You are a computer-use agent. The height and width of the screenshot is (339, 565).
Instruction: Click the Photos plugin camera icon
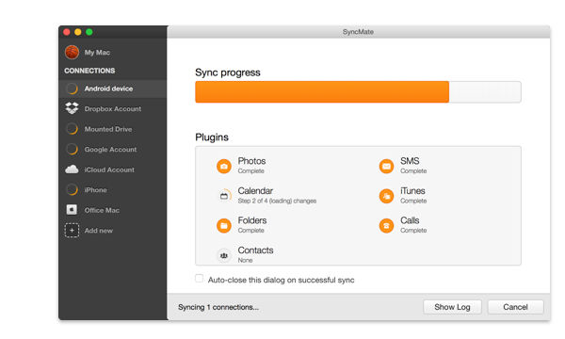click(x=224, y=166)
